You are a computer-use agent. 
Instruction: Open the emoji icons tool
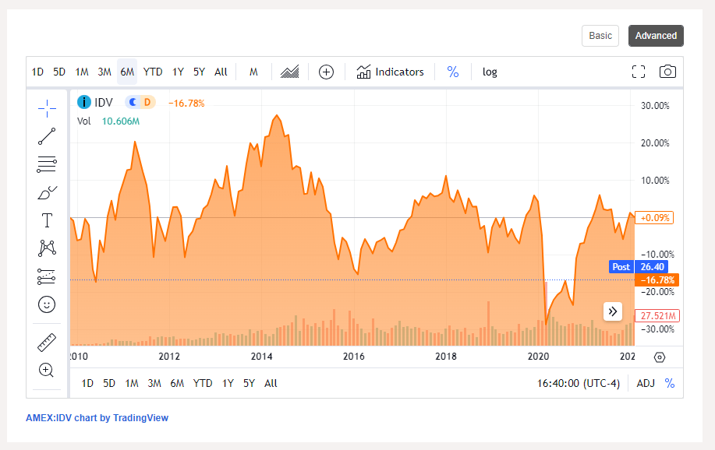pyautogui.click(x=47, y=304)
